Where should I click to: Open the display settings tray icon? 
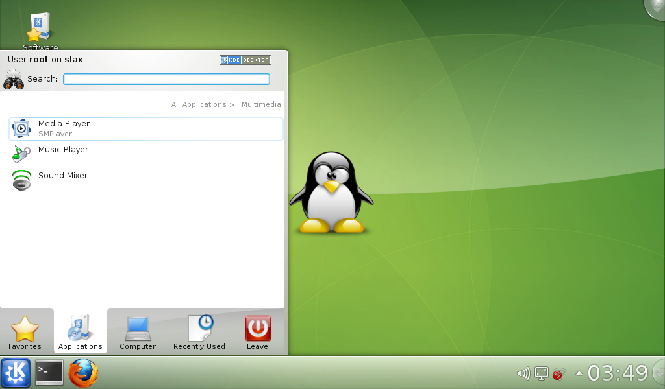tap(540, 373)
